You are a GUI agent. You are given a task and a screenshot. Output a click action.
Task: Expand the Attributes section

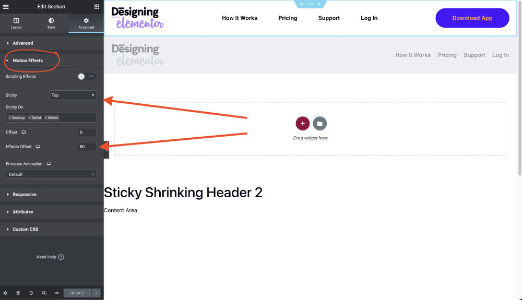52,212
